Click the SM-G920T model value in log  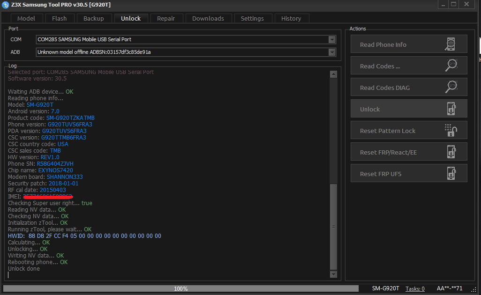click(x=40, y=105)
